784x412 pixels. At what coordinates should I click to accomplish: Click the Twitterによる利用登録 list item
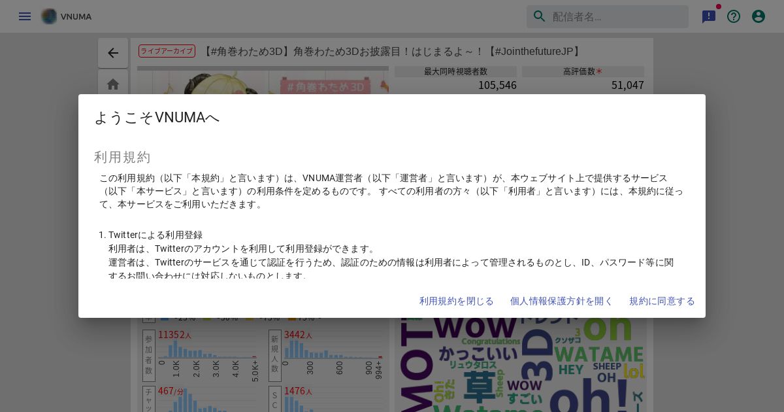coord(155,235)
